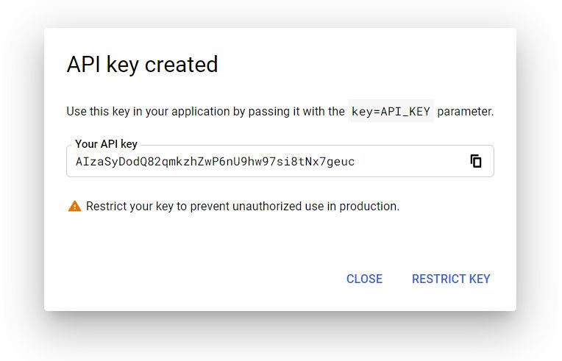Click empty space inside the API key field
This screenshot has height=361, width=562.
tap(412, 161)
